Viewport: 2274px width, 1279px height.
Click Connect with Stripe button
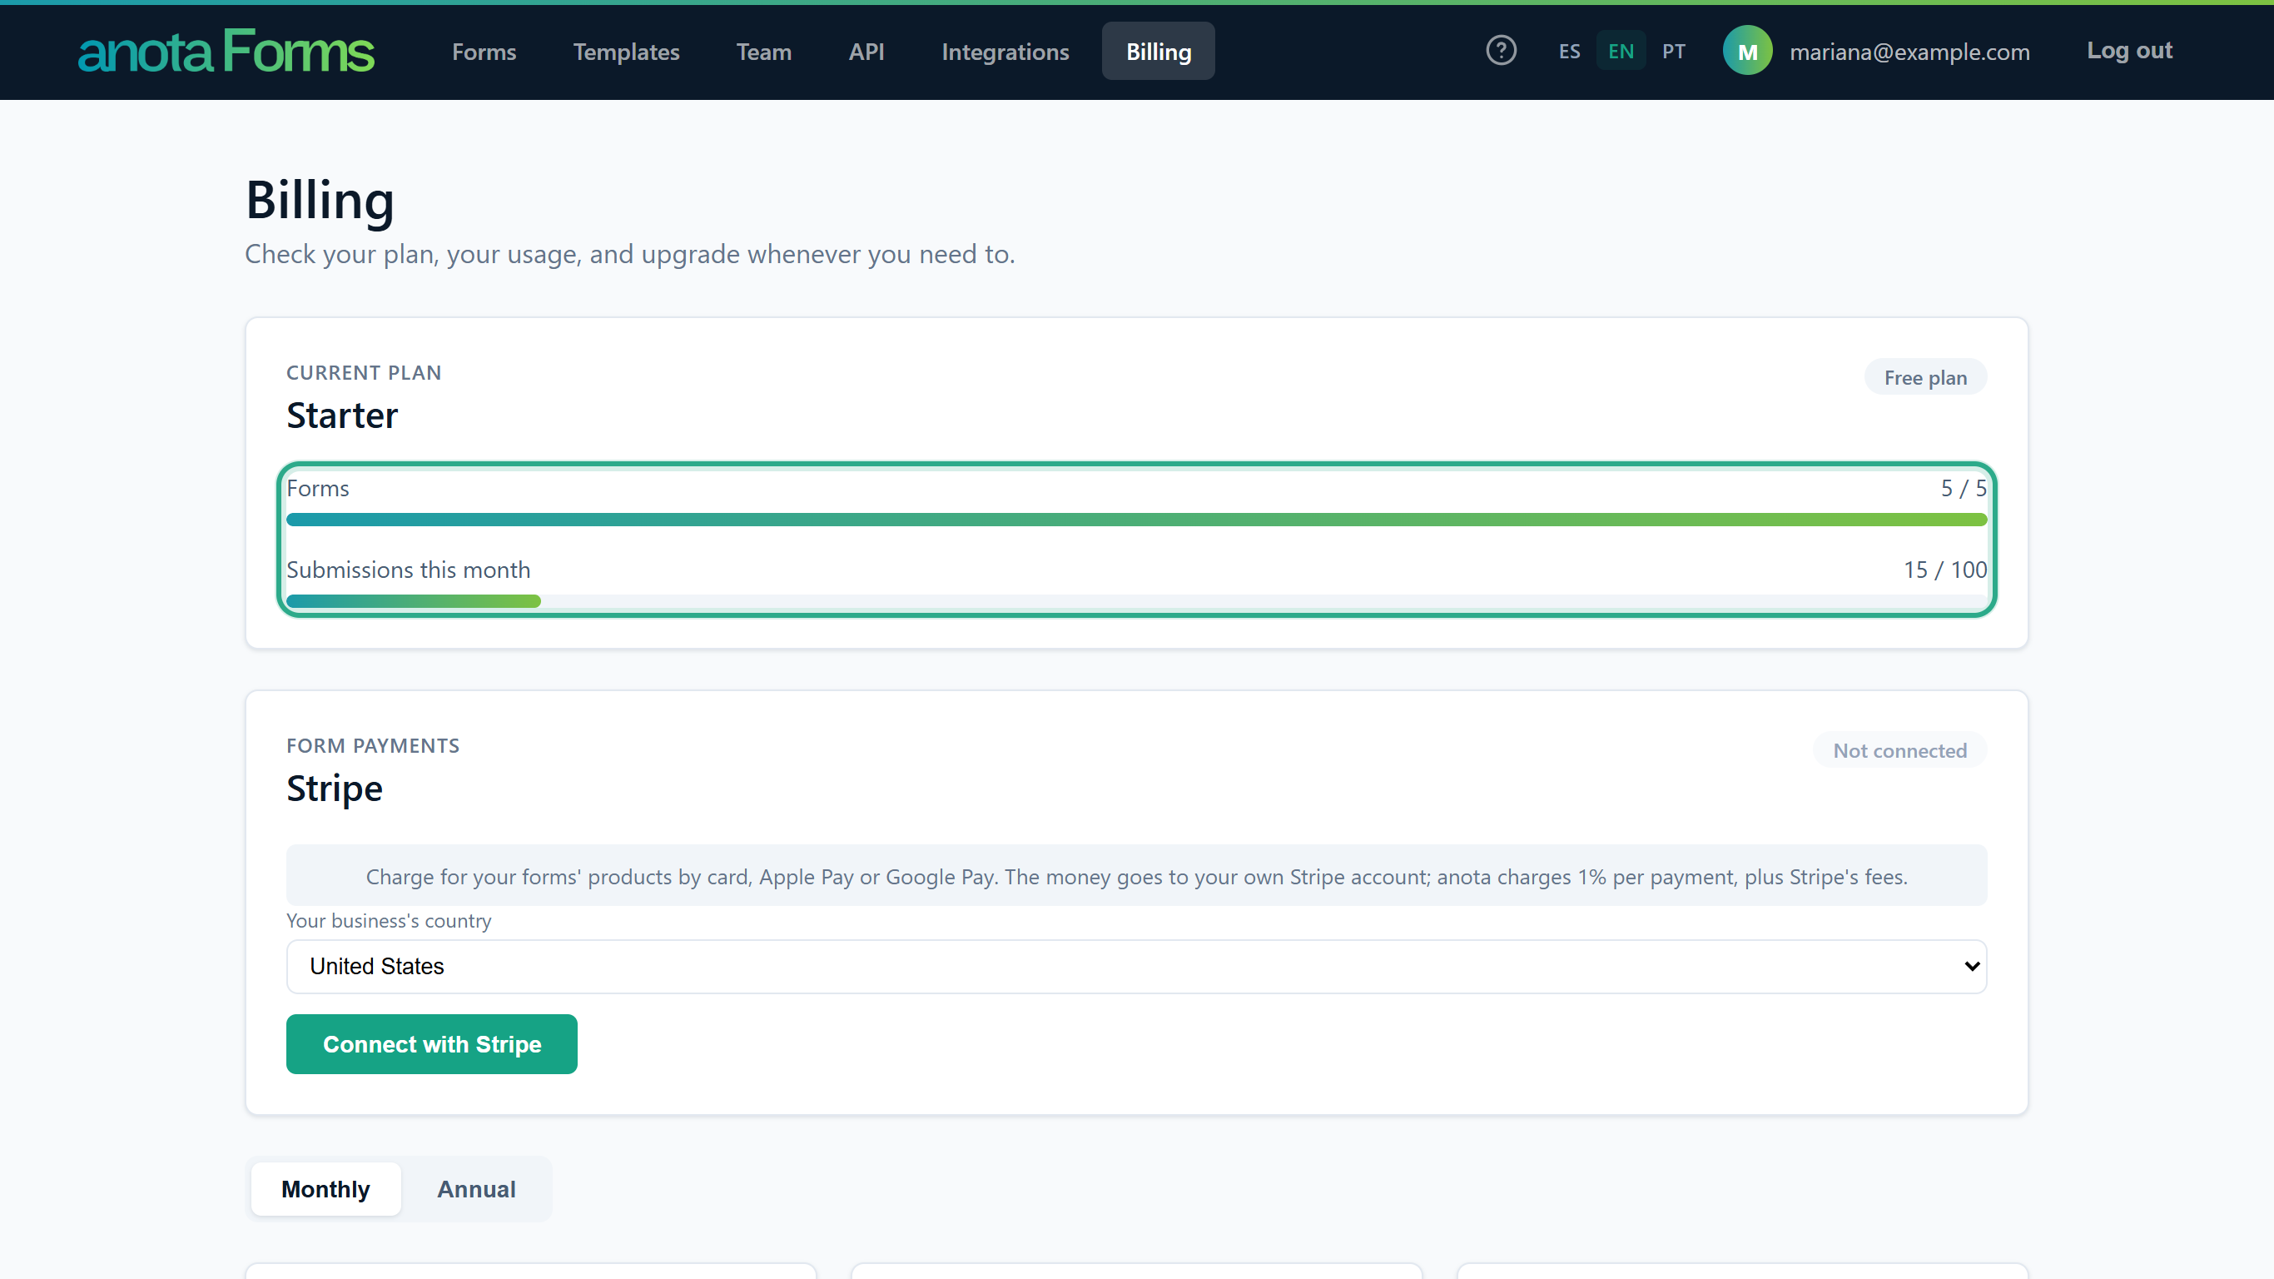pyautogui.click(x=432, y=1044)
